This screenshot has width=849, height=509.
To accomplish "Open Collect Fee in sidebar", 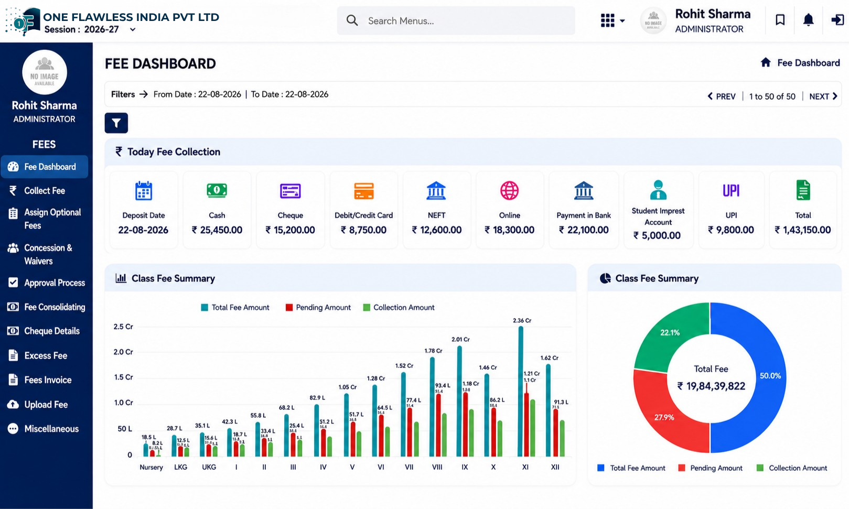I will pos(45,191).
